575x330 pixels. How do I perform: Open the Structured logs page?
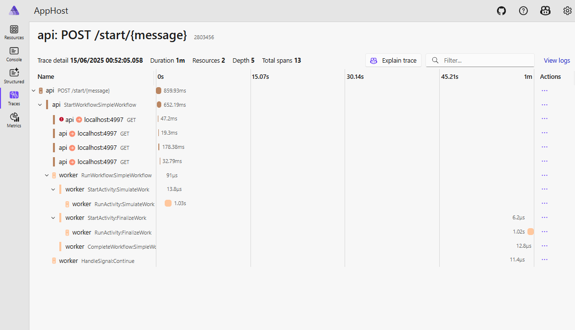click(14, 76)
